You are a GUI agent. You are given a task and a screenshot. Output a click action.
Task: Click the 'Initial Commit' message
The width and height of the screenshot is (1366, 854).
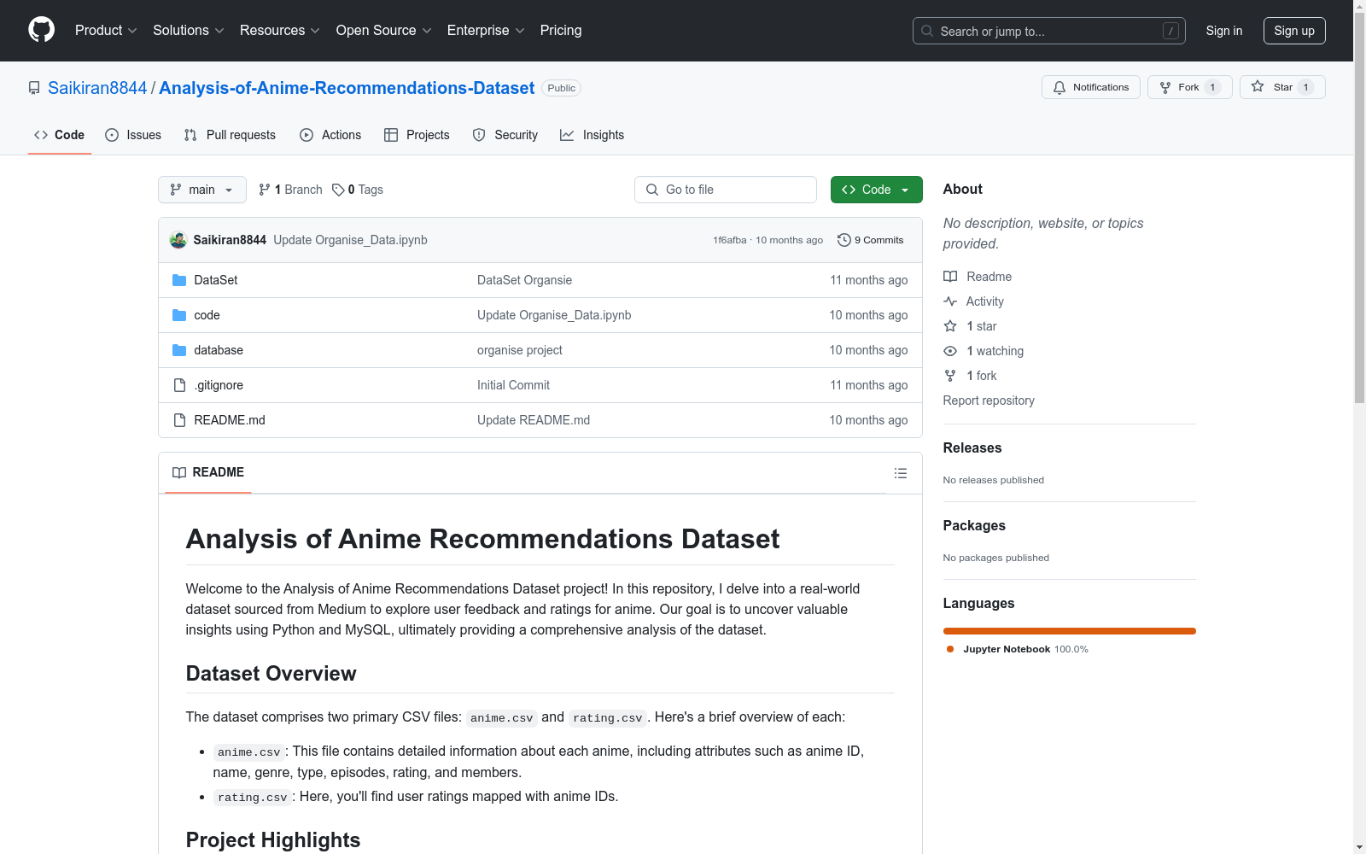point(513,385)
